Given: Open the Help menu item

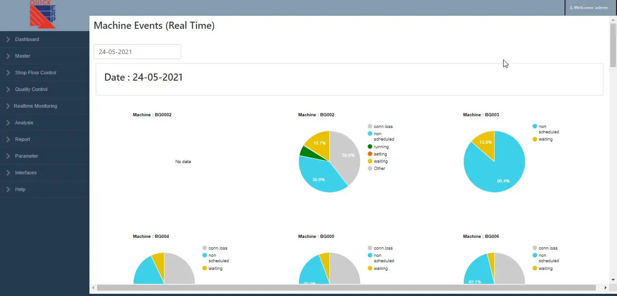Looking at the screenshot, I should pos(45,189).
